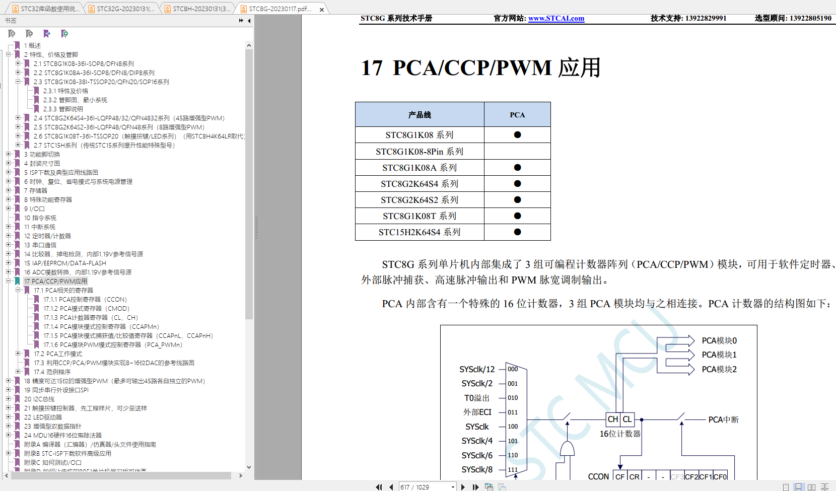Expand the 6 时钟、复位 bookmark node

coord(8,181)
